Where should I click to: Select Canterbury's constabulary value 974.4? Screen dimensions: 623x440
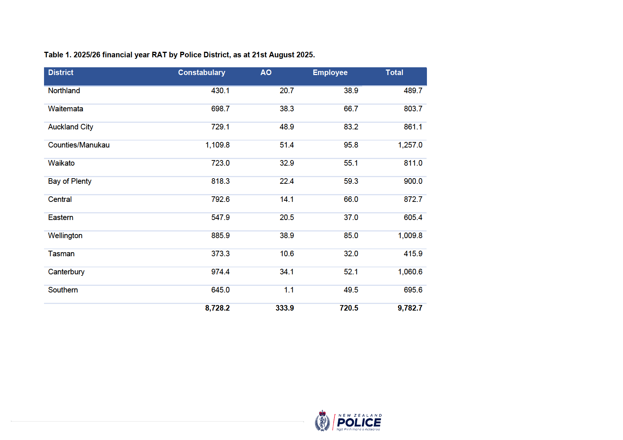220,272
